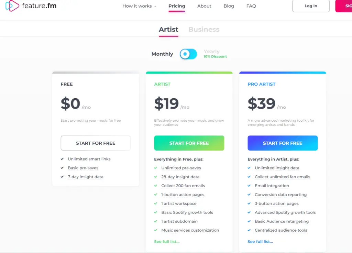Start the Free plan with its button
The image size is (352, 253).
pos(96,143)
